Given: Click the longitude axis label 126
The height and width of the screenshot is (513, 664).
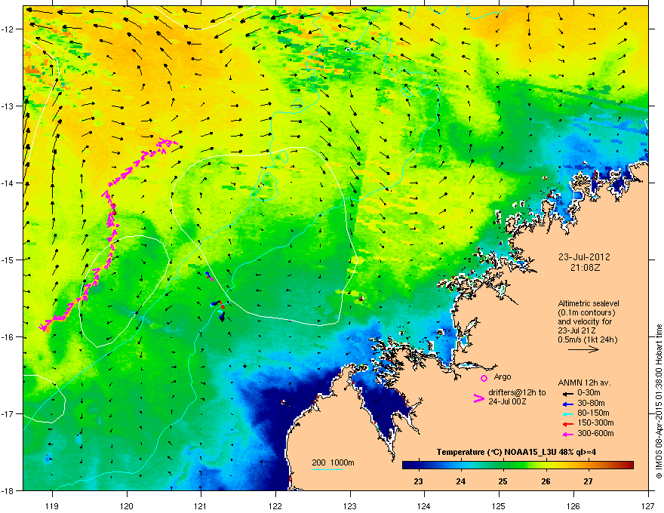Looking at the screenshot, I should pyautogui.click(x=573, y=505).
